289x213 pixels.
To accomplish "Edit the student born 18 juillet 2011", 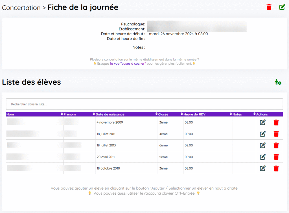I will click(263, 134).
